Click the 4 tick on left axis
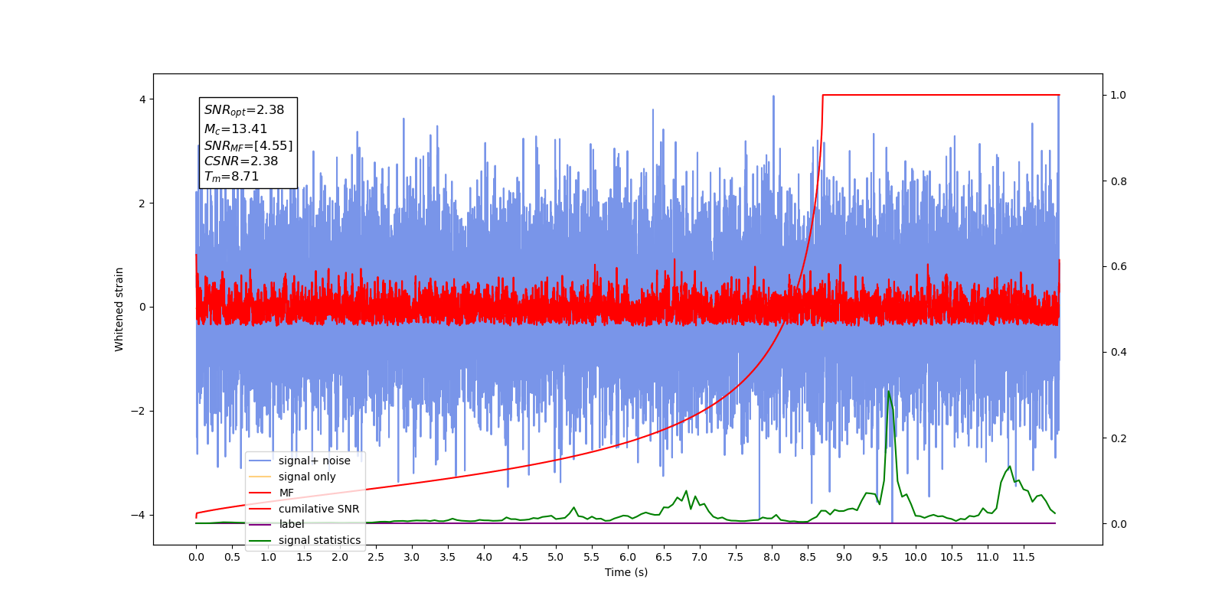Viewport: 1225px width, 612px height. (x=142, y=99)
